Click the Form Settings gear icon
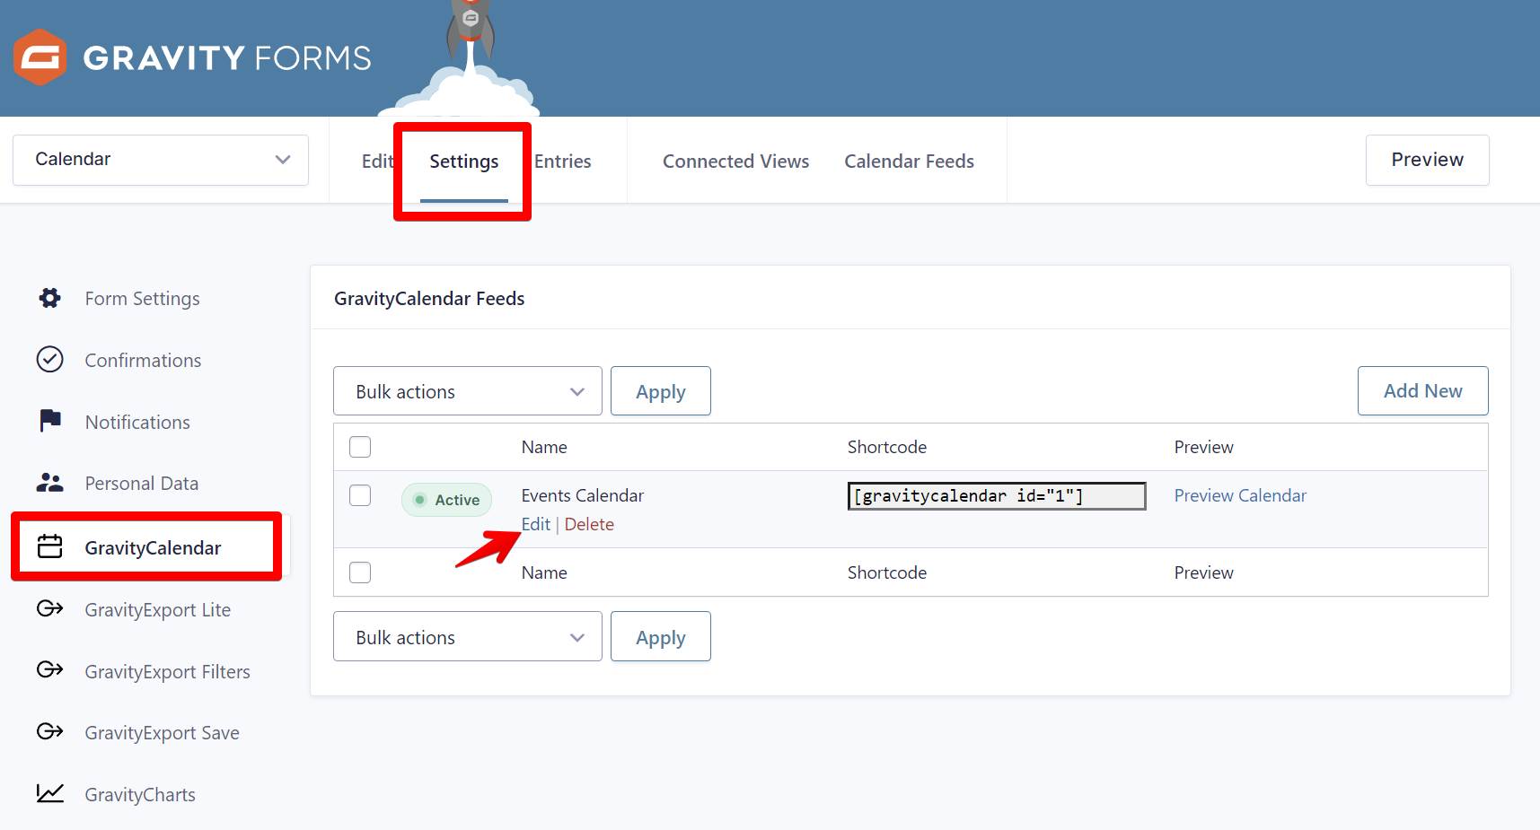 [x=50, y=298]
